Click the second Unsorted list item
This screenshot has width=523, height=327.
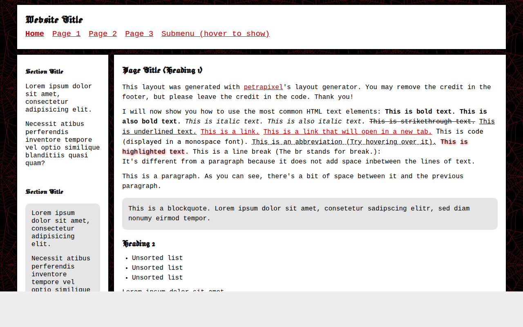coord(157,268)
